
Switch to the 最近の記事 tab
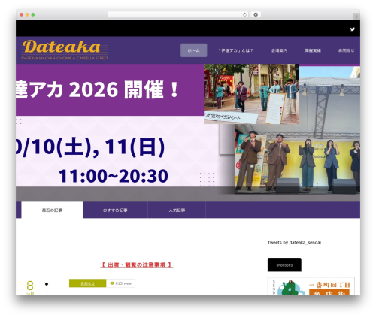52,210
